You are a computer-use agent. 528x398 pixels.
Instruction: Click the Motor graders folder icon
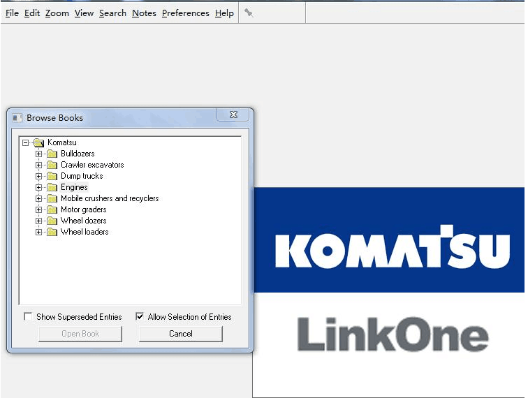tap(52, 209)
